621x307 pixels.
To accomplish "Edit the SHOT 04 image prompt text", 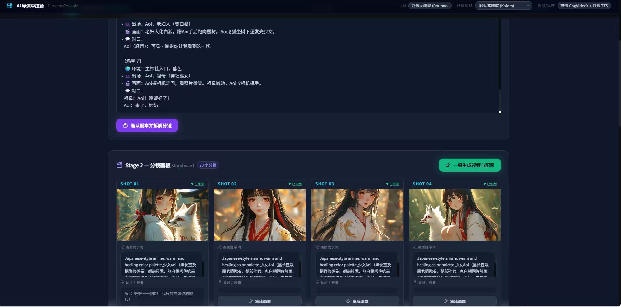I will pos(455,264).
